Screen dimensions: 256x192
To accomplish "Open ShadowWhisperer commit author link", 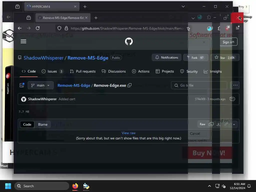I will pos(42,99).
